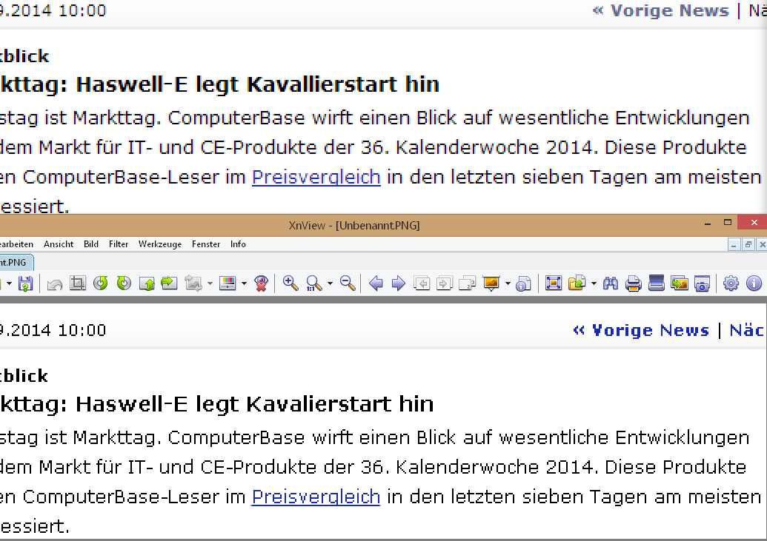Viewport: 767px width, 541px height.
Task: Click Preisvergleich link in top browser page
Action: (x=316, y=177)
